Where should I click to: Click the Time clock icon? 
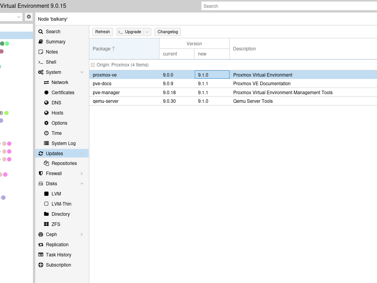[x=46, y=133]
